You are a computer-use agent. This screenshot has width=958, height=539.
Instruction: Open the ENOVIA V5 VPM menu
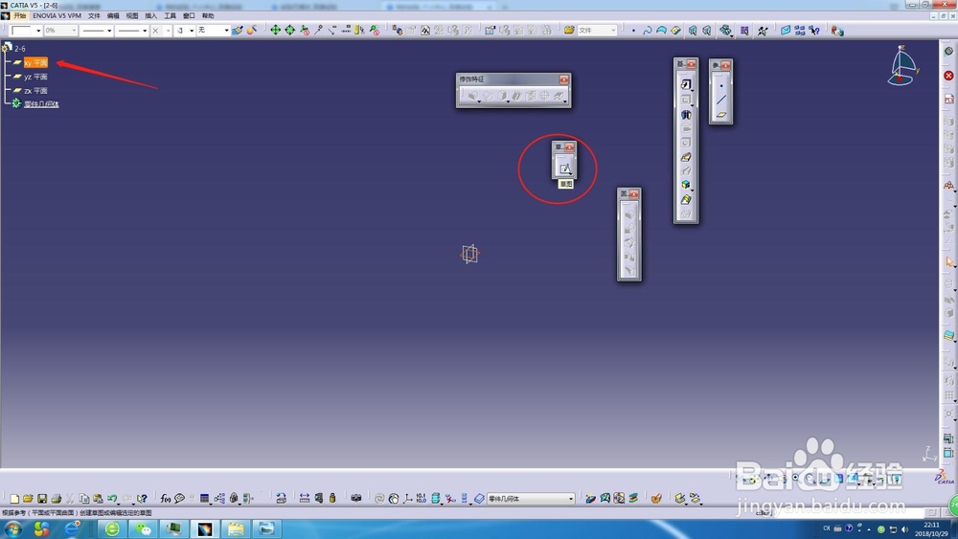(x=57, y=16)
